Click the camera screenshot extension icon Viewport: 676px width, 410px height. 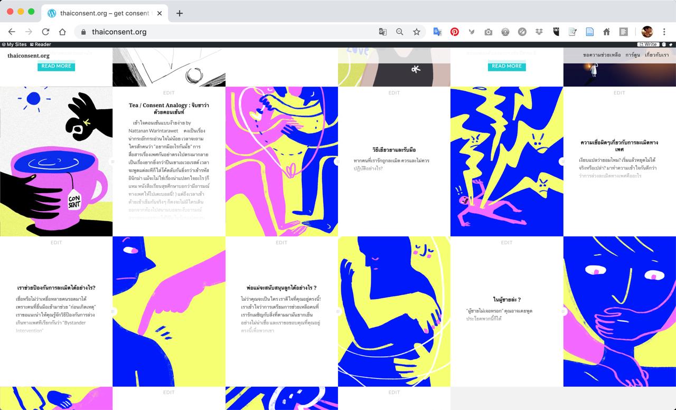pyautogui.click(x=488, y=32)
